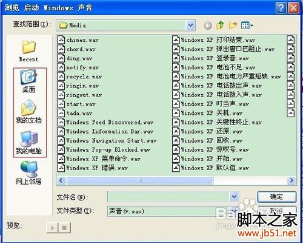Select Windows Feed Discovered.wav

pyautogui.click(x=105, y=122)
